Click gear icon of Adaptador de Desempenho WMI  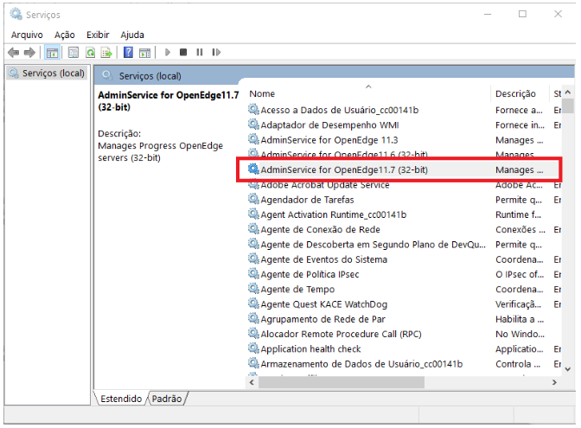(253, 125)
